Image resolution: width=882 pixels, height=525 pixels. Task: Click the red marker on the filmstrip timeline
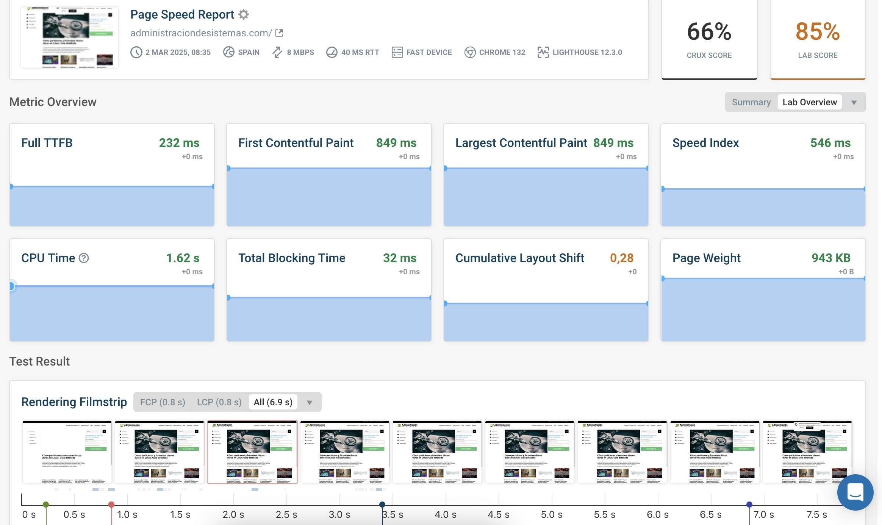click(x=111, y=505)
